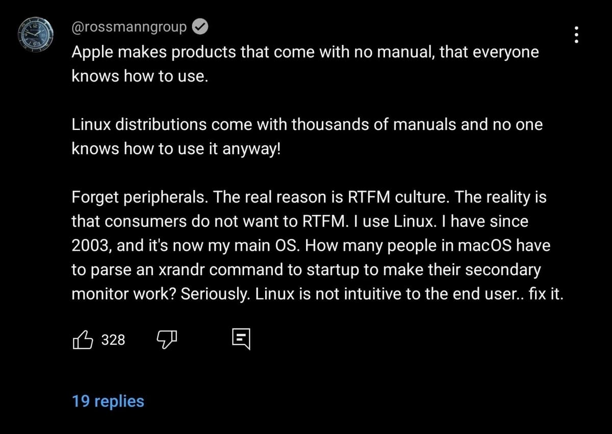Click the thumbs down dislike icon
The width and height of the screenshot is (612, 434).
click(x=166, y=340)
